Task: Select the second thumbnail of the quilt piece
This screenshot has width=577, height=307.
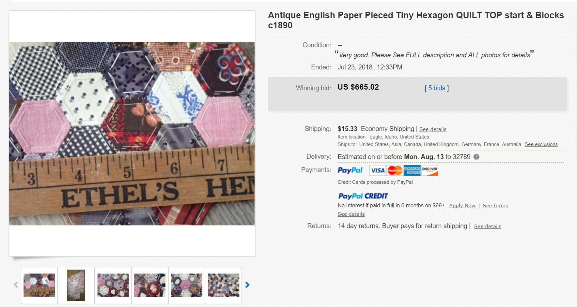Action: (x=76, y=285)
